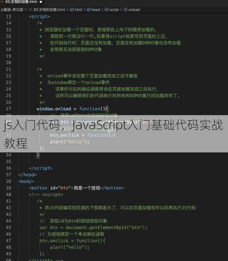Open the html breadcrumb segment
This screenshot has height=261, width=228.
[78, 10]
